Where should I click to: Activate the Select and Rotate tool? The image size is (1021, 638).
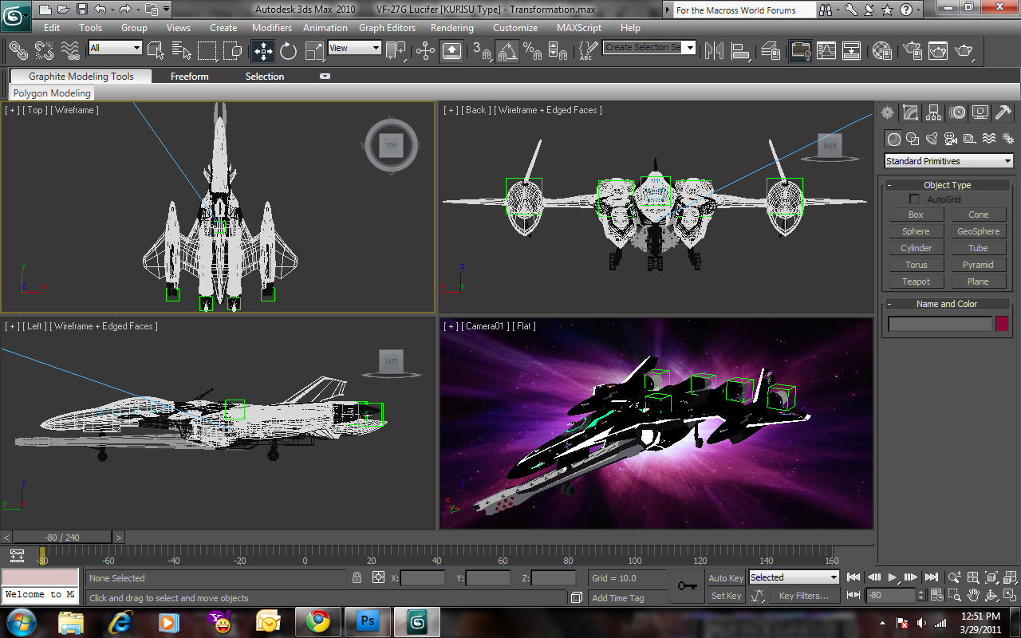pyautogui.click(x=288, y=51)
